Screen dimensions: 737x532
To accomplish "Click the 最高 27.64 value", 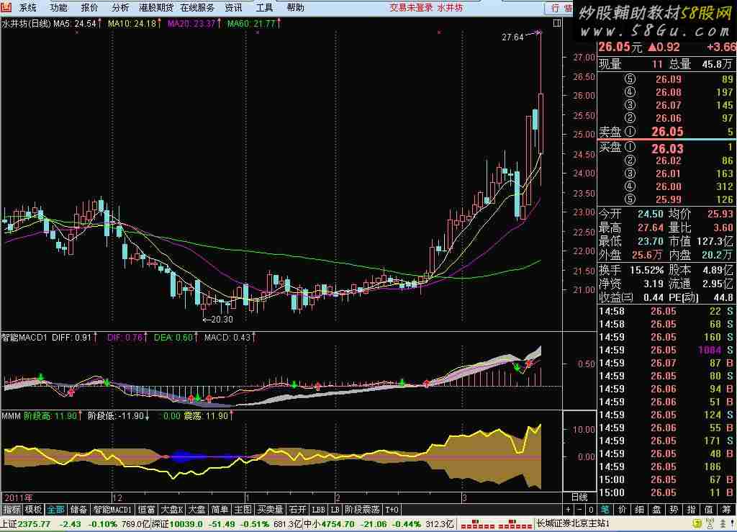I will point(651,227).
